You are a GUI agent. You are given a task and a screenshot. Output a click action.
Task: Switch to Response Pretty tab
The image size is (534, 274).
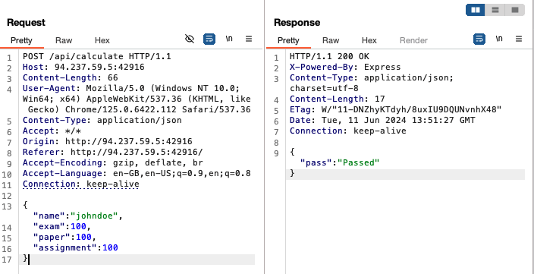pyautogui.click(x=288, y=40)
